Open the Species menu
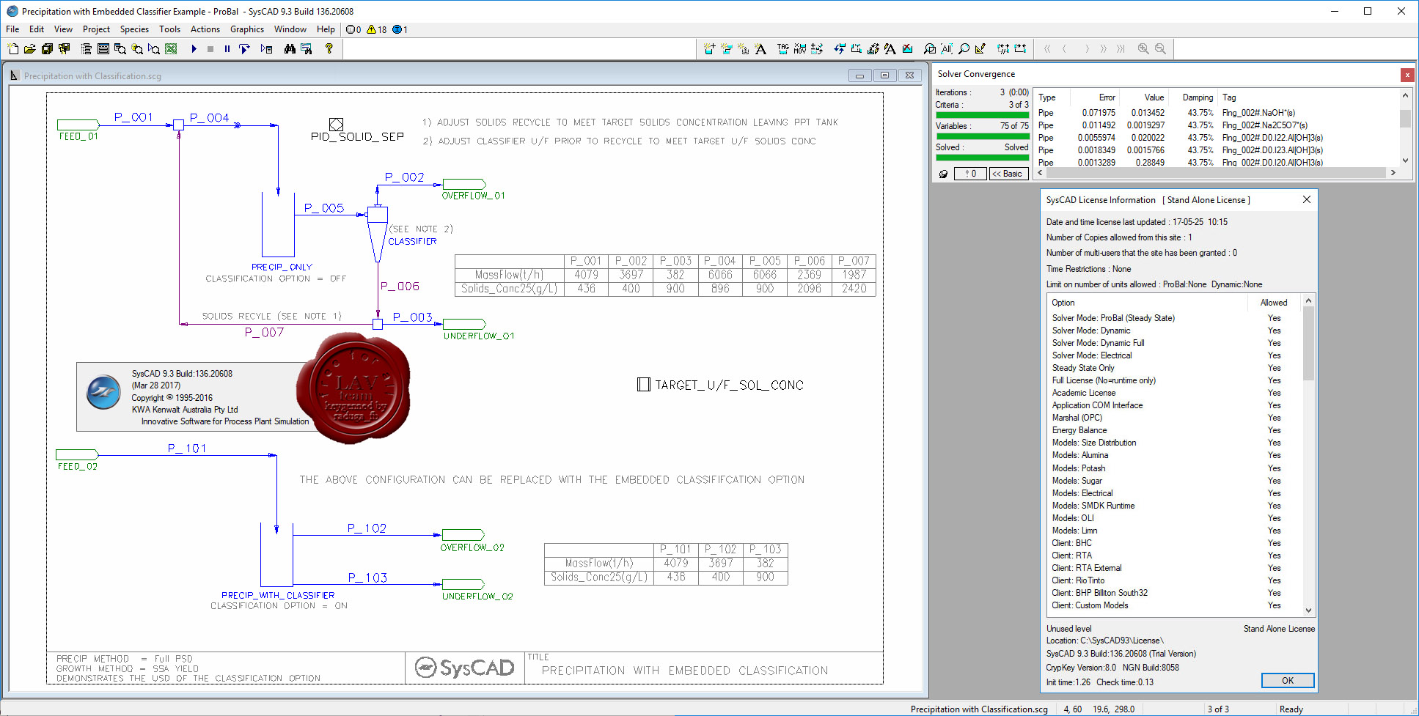This screenshot has width=1419, height=716. click(134, 29)
